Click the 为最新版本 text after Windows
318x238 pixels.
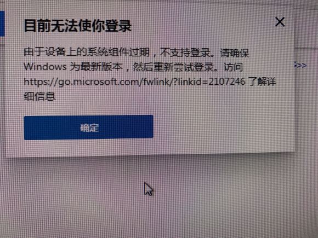96,67
